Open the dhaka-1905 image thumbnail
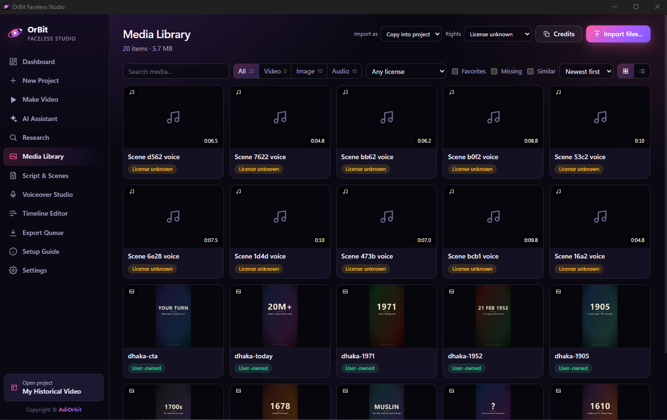This screenshot has height=420, width=667. pyautogui.click(x=600, y=316)
